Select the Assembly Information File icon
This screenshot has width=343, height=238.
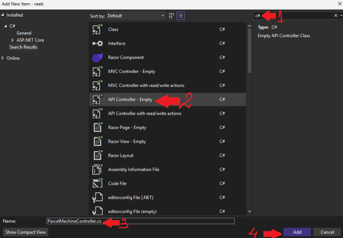point(97,170)
